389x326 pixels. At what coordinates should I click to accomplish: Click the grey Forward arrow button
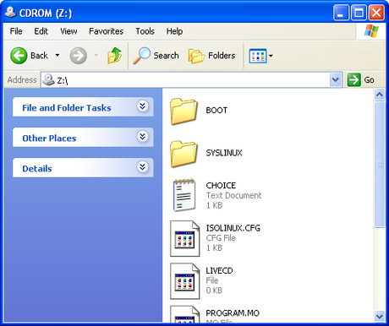click(x=78, y=56)
